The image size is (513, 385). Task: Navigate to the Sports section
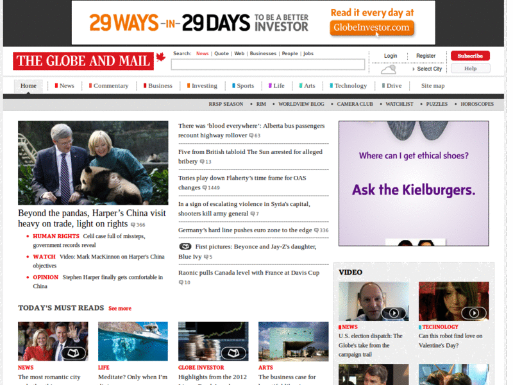point(243,86)
